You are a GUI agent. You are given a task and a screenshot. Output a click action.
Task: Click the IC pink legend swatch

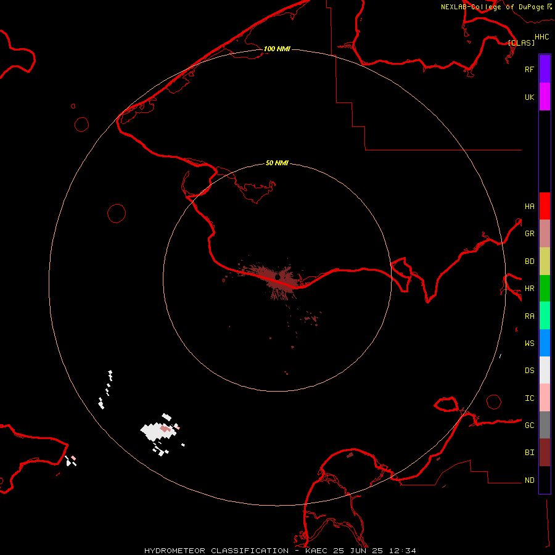(x=545, y=398)
